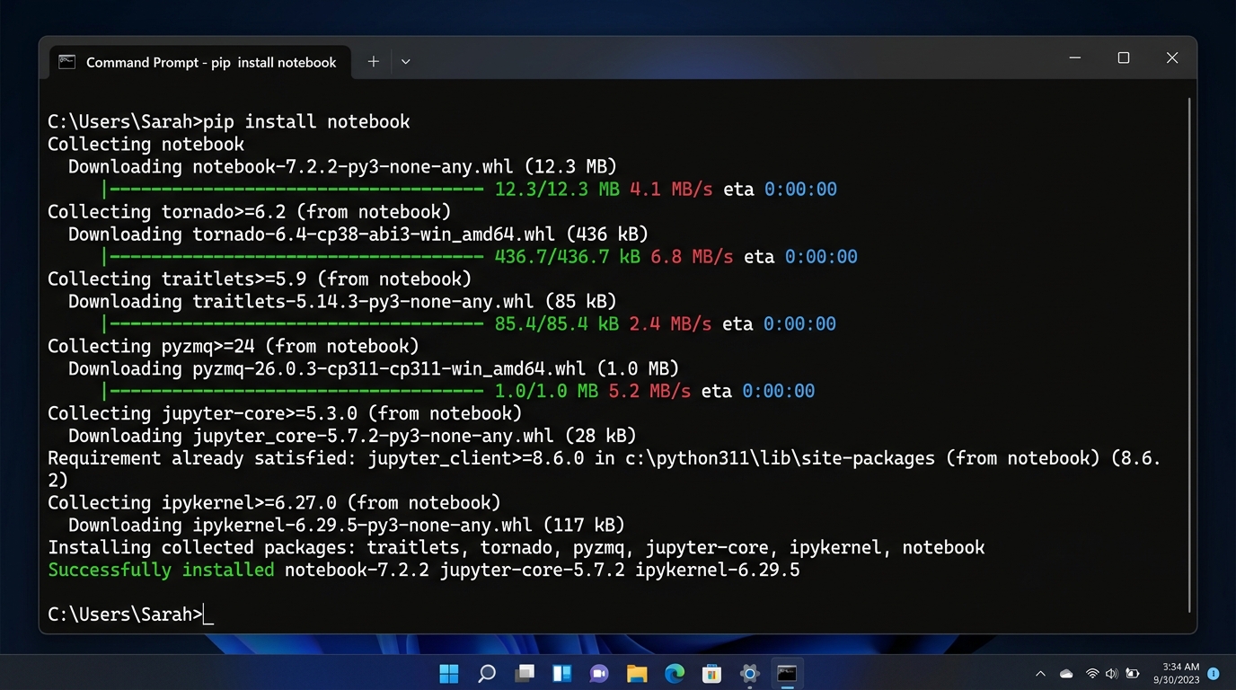Click 'Collecting notebook' line
Viewport: 1236px width, 690px height.
[x=146, y=145]
